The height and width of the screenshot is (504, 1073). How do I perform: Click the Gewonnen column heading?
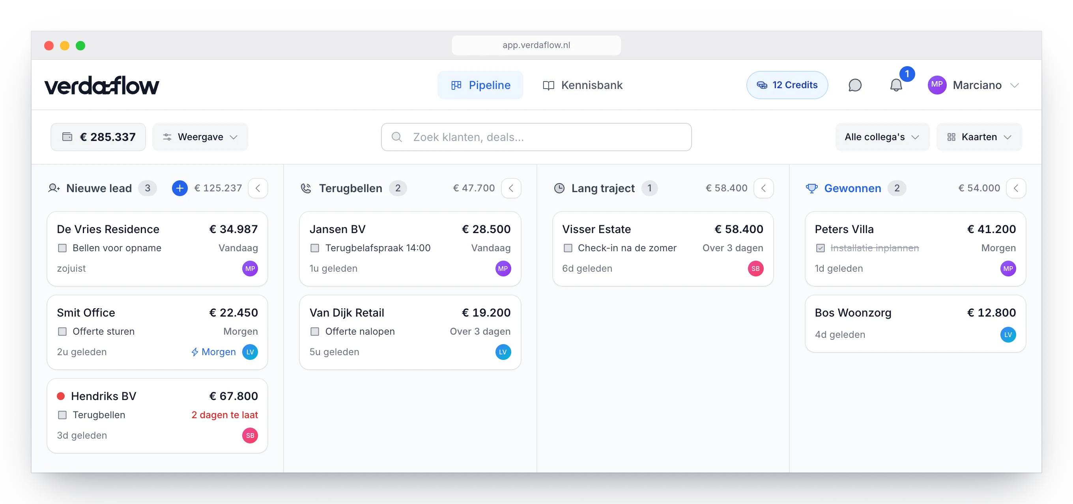coord(852,188)
